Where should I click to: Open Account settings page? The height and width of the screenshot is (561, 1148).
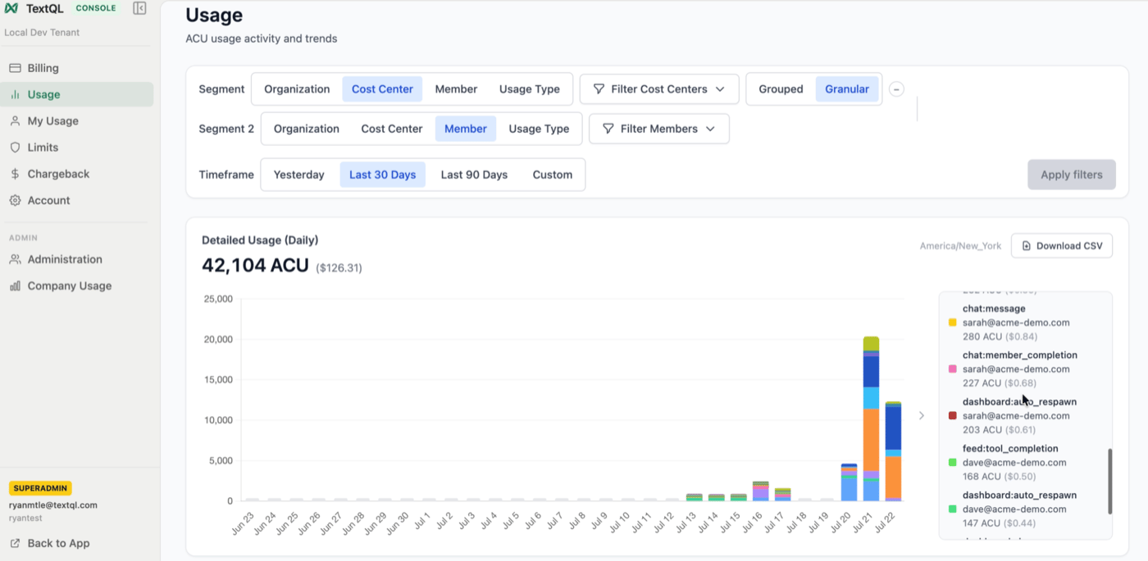(x=77, y=200)
